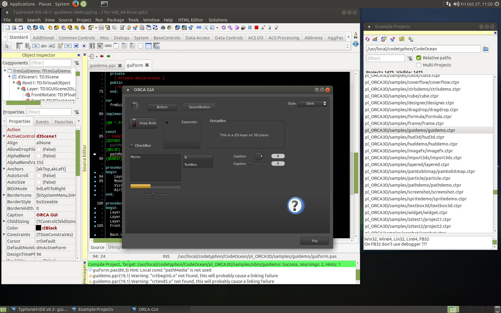Expand the Constraints property
501x313 pixels.
(4, 234)
